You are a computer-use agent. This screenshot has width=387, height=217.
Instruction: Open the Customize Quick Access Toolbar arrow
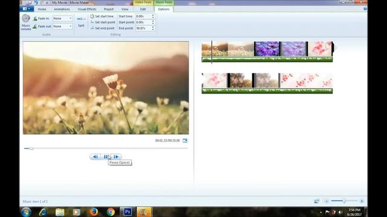pyautogui.click(x=47, y=2)
